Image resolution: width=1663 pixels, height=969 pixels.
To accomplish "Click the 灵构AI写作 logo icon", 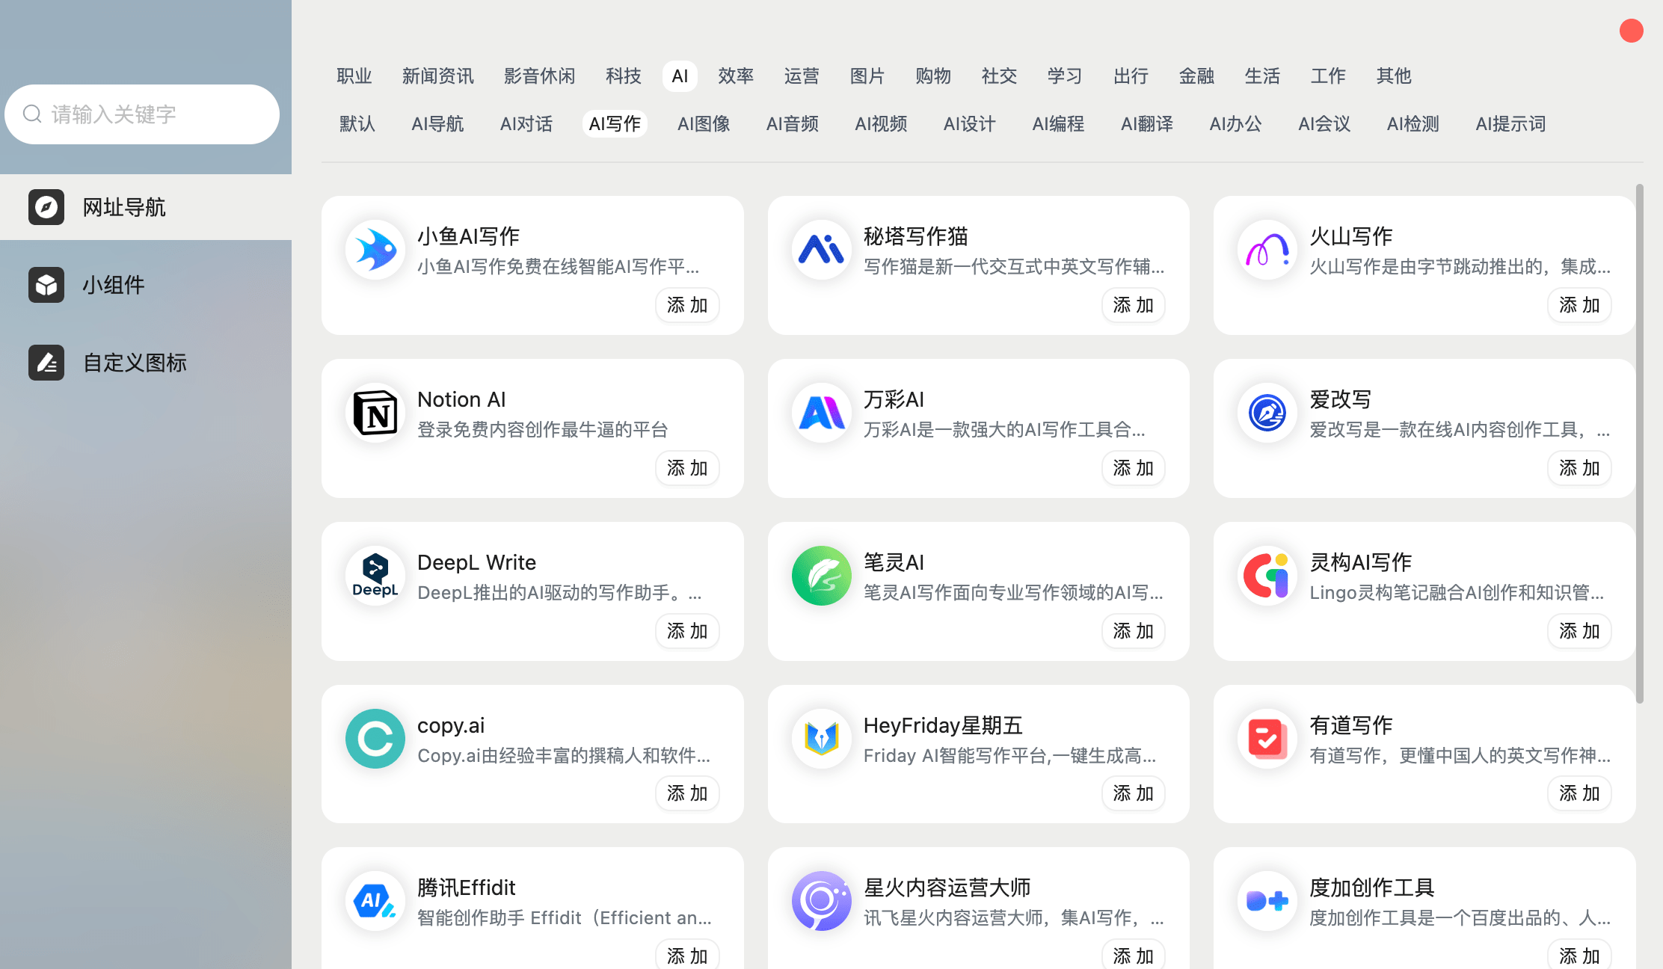I will click(x=1267, y=576).
